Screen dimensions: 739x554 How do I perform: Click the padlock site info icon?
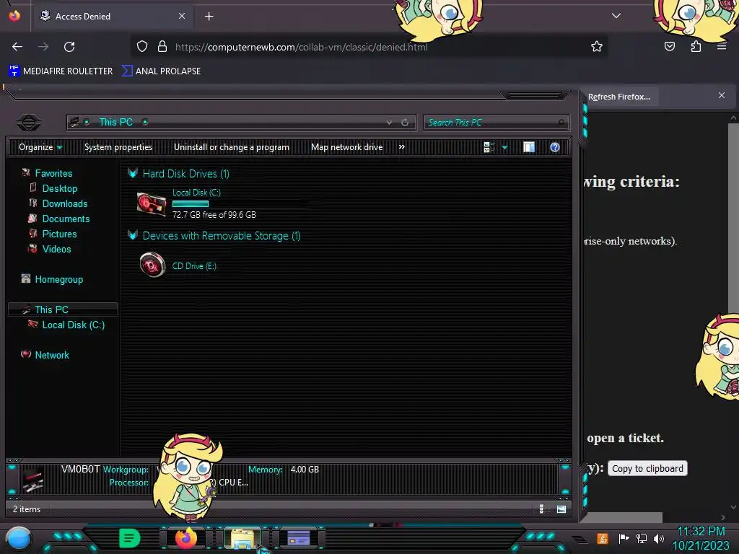[x=162, y=46]
